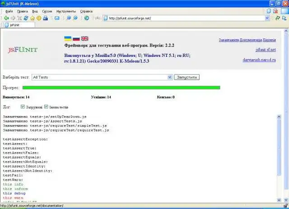Open a new tab page icon
Image resolution: width=289 pixels, height=209 pixels.
point(269,11)
